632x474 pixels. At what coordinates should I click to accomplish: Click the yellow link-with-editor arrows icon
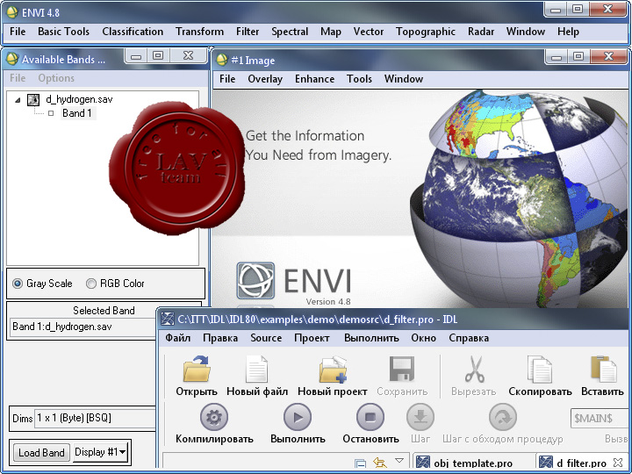click(380, 462)
